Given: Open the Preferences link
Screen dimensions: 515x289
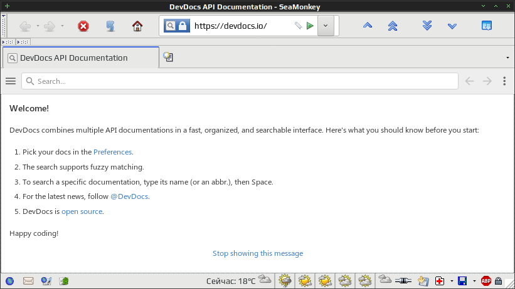Looking at the screenshot, I should [x=113, y=152].
